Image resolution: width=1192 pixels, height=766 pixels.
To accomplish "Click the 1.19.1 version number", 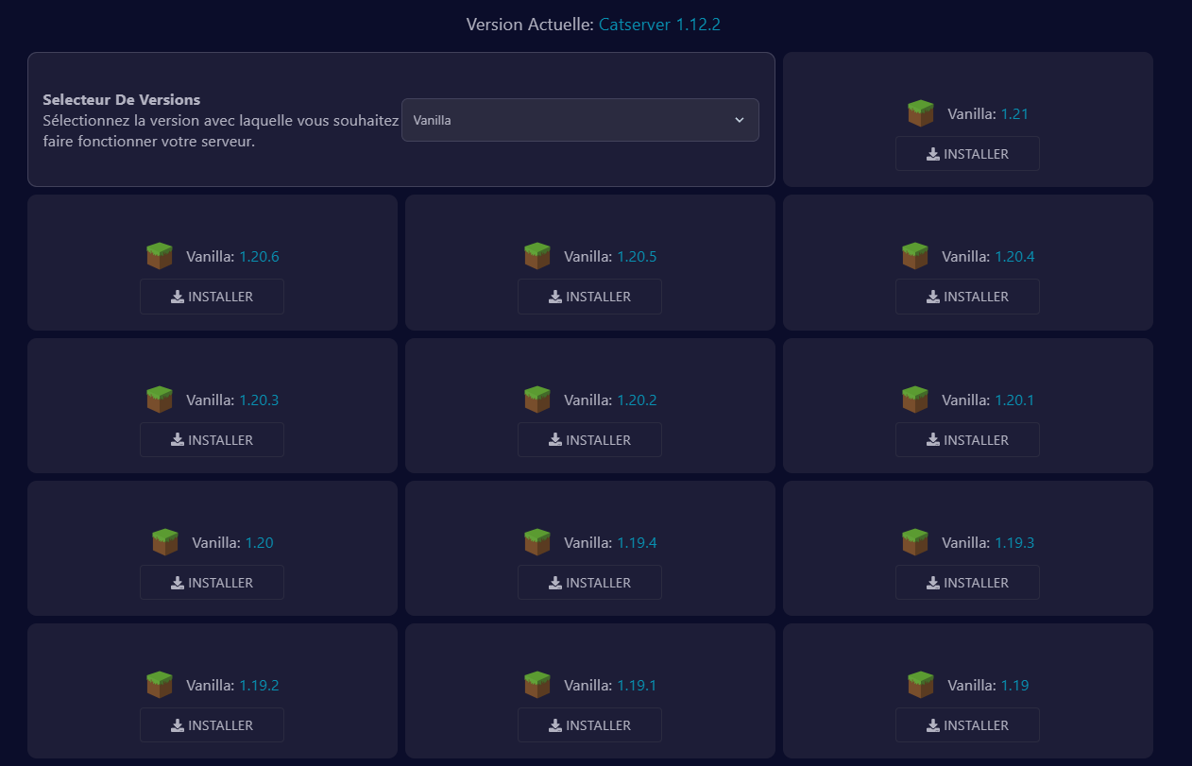I will (x=637, y=686).
